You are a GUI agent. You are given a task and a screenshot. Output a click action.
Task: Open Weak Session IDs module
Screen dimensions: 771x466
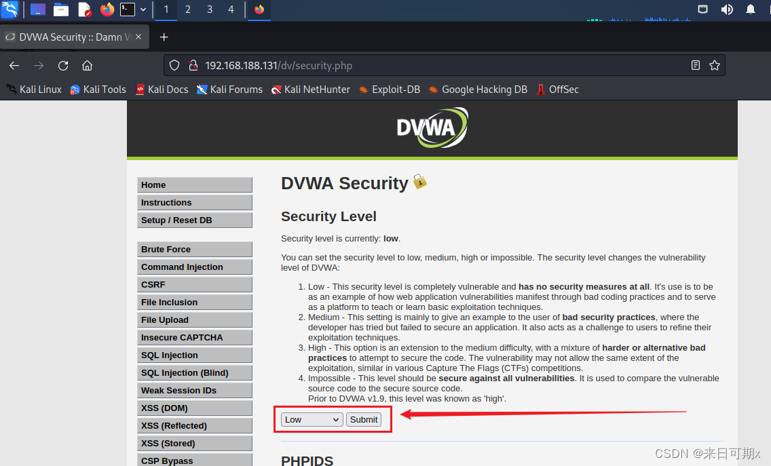195,391
